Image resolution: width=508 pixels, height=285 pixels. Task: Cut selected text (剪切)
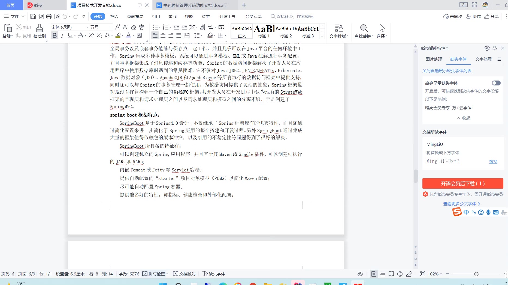pyautogui.click(x=23, y=27)
